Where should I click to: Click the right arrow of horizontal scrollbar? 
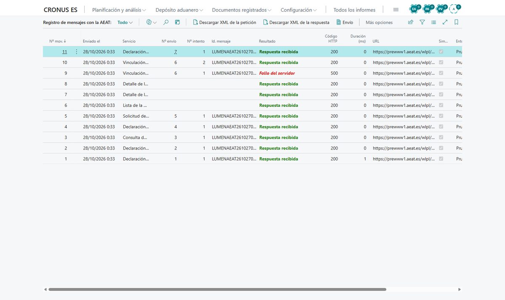pyautogui.click(x=460, y=289)
